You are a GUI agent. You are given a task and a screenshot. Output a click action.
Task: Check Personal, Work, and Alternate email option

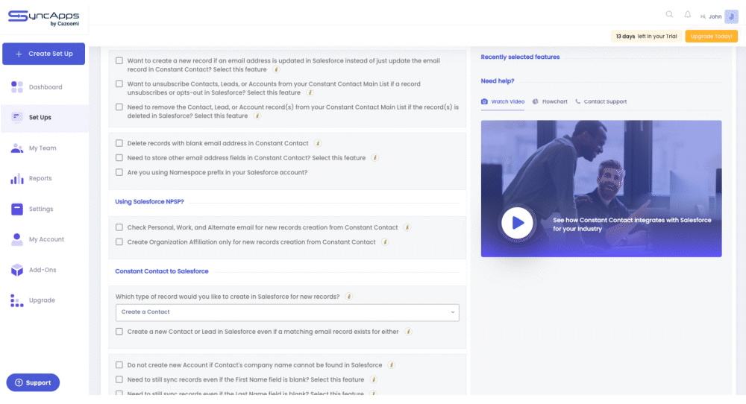(x=119, y=227)
